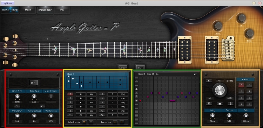Click the double-bar mute row icon in sequencer
The width and height of the screenshot is (263, 128).
[x=136, y=89]
